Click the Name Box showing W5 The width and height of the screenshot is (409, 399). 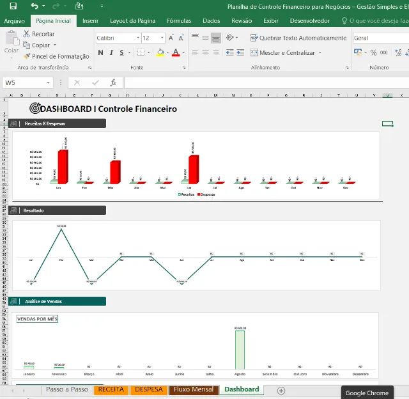coord(27,83)
